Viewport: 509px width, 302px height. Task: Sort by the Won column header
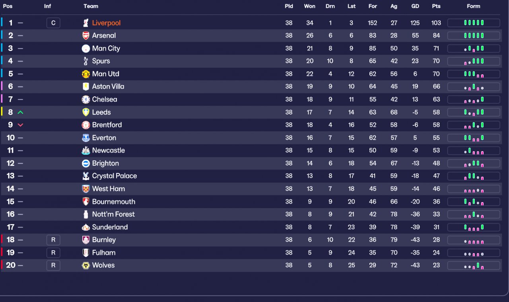point(309,6)
